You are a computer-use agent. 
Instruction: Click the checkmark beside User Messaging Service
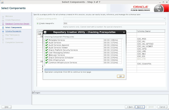tap(46, 52)
